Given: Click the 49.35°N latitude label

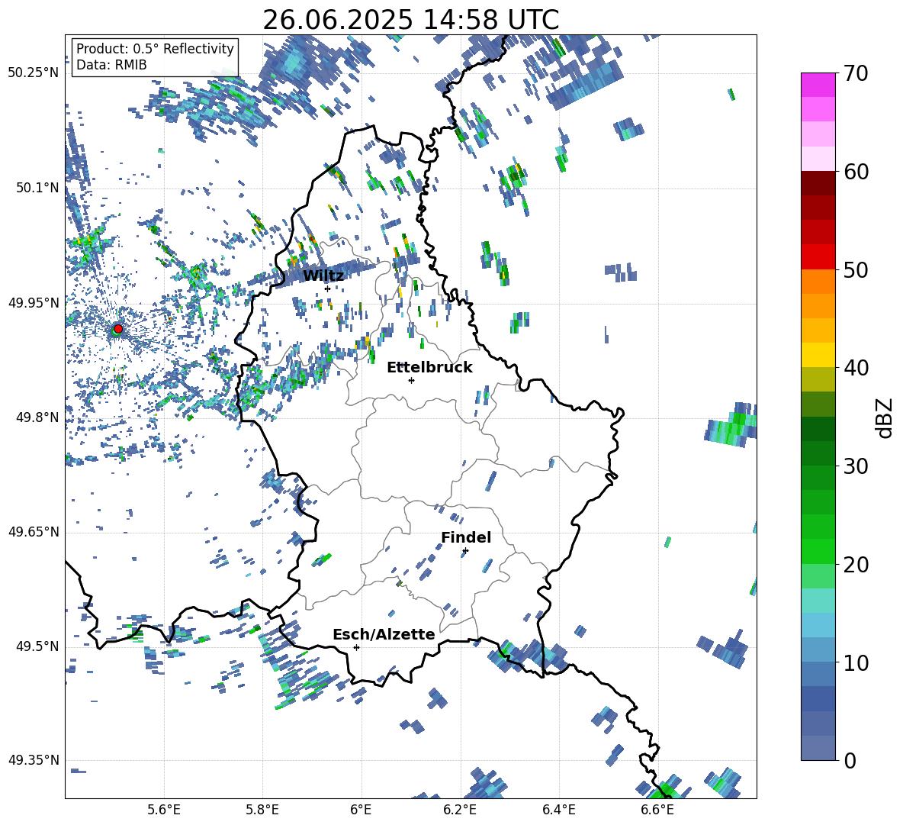Looking at the screenshot, I should 34,760.
